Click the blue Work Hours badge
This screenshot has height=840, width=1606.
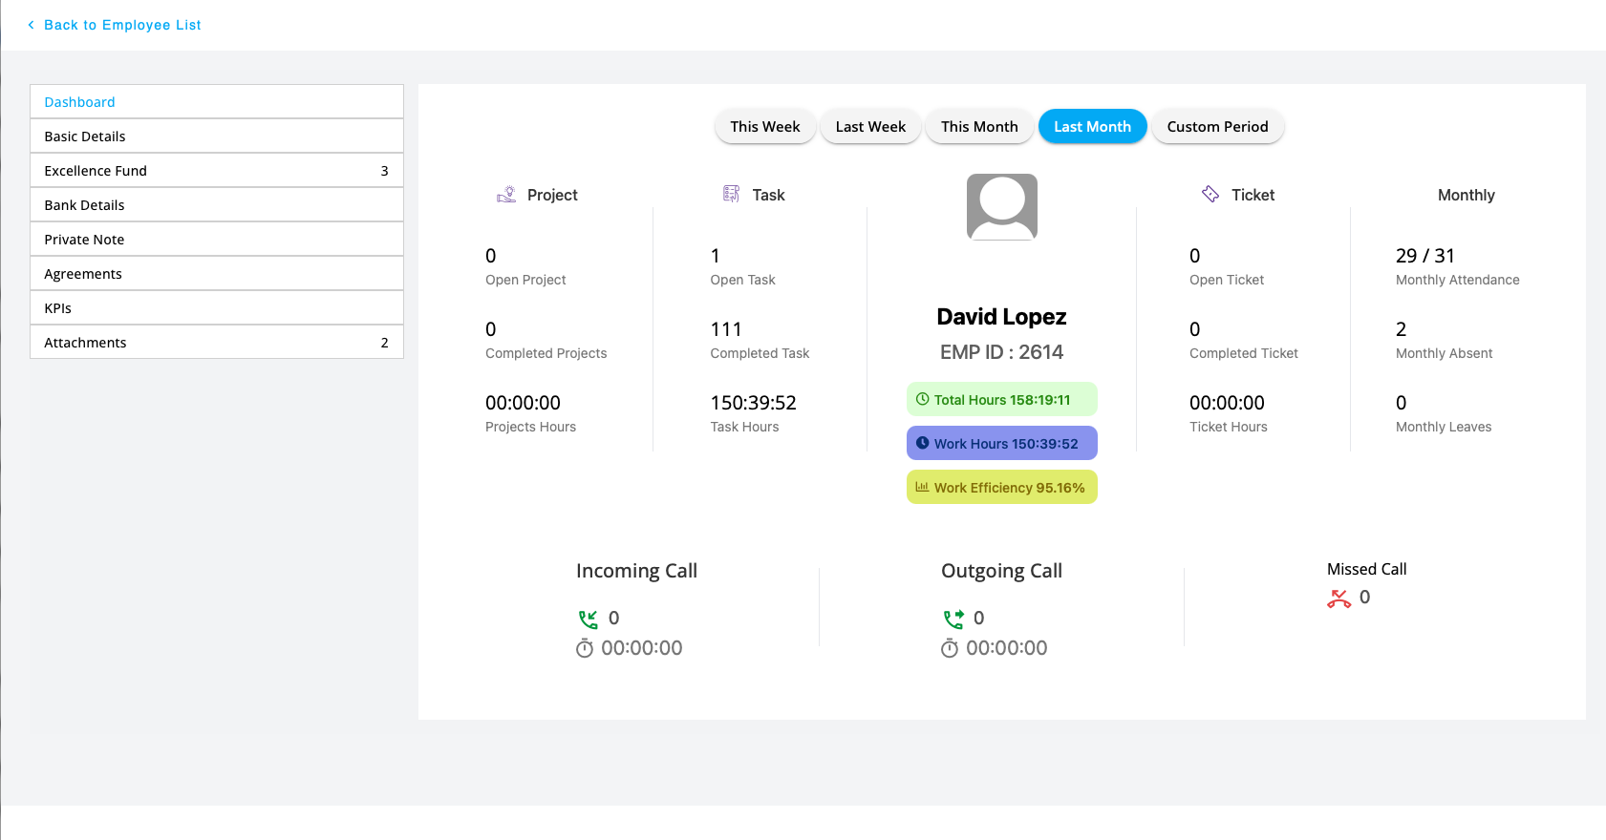pos(1001,444)
